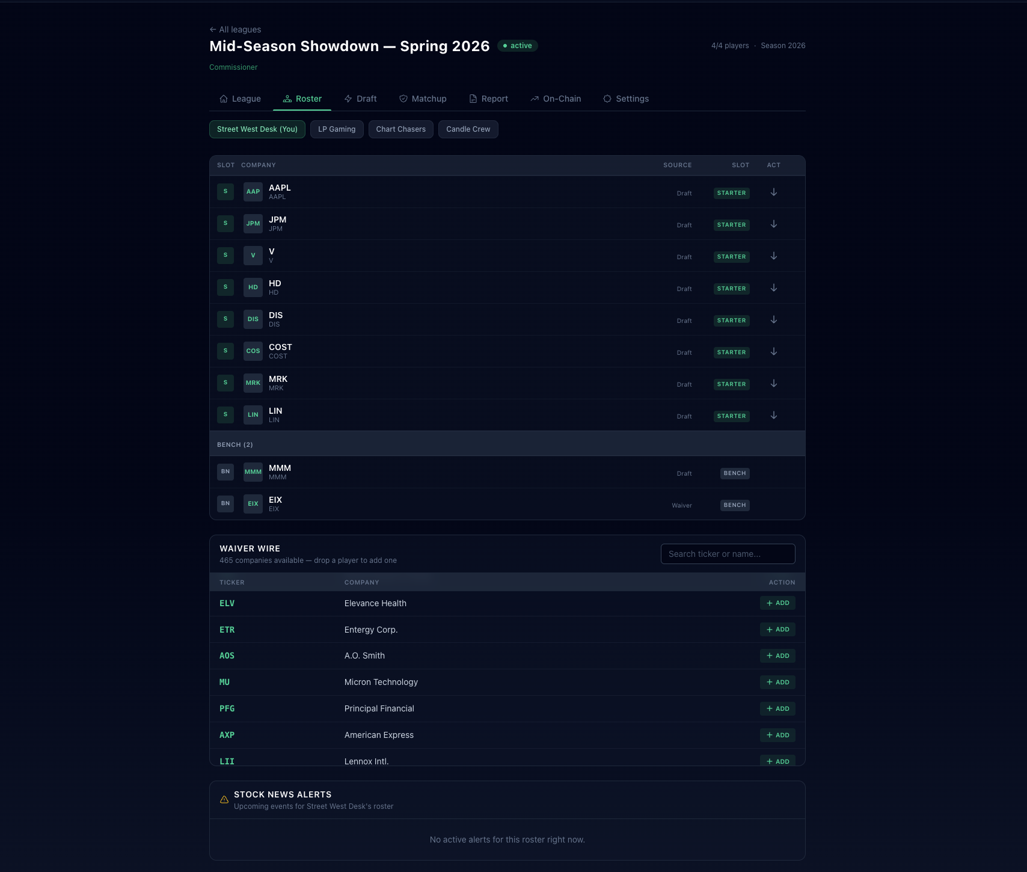Click the STARTER badge for AAPL
This screenshot has width=1027, height=872.
tap(732, 193)
